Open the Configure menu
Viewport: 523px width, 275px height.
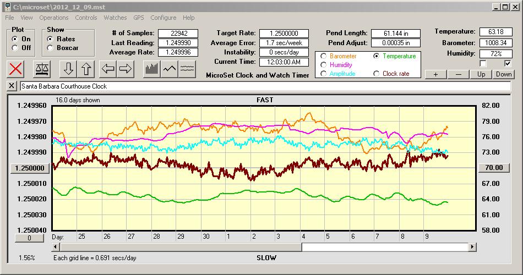pyautogui.click(x=164, y=18)
